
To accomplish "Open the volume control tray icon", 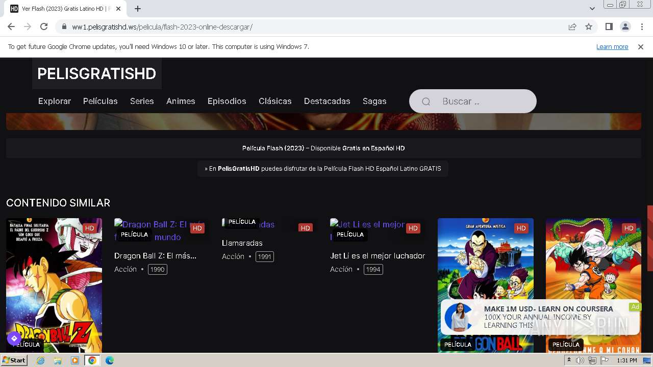I will (x=580, y=360).
